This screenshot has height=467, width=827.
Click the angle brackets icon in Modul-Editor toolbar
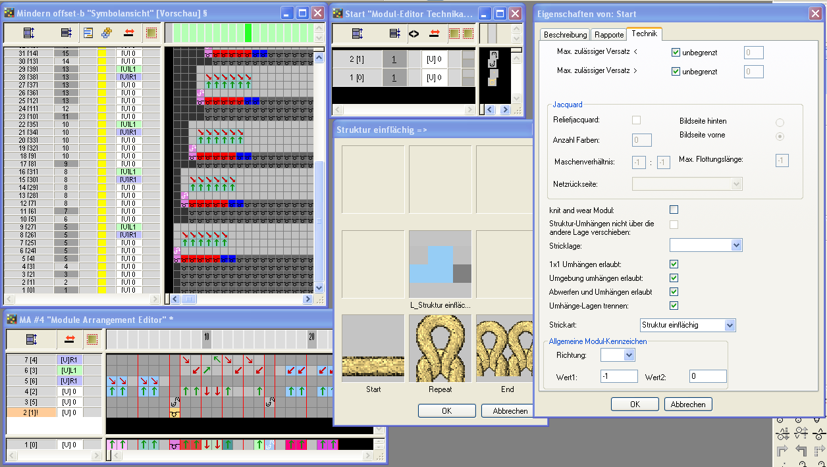coord(414,33)
